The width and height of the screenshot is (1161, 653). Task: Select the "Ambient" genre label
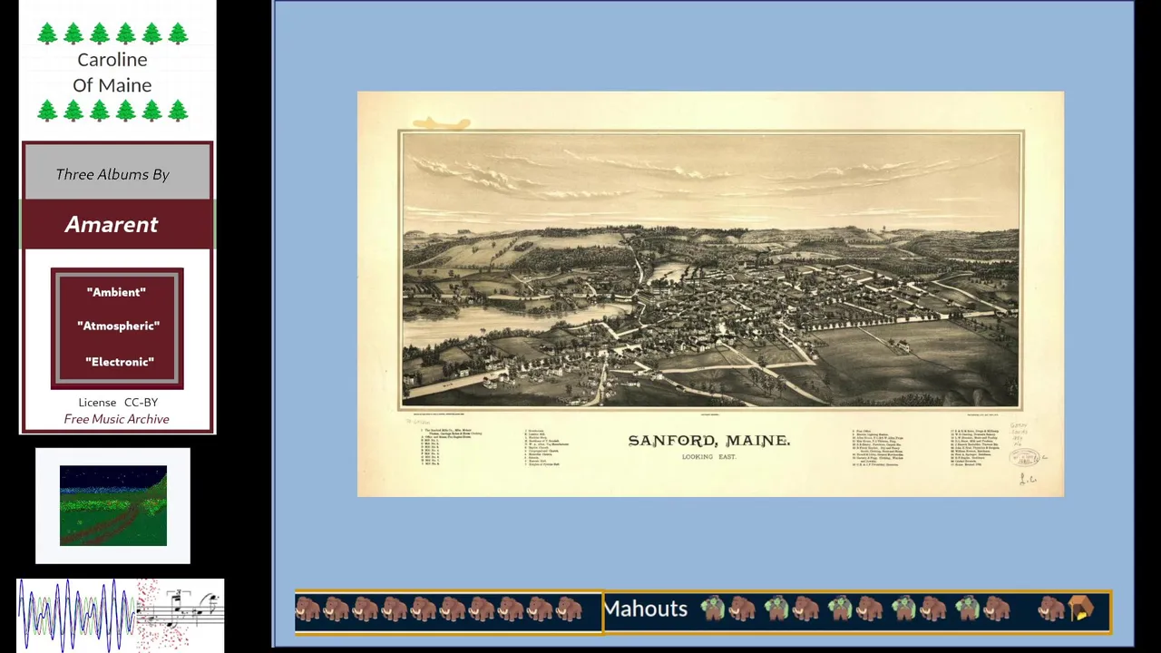coord(116,292)
